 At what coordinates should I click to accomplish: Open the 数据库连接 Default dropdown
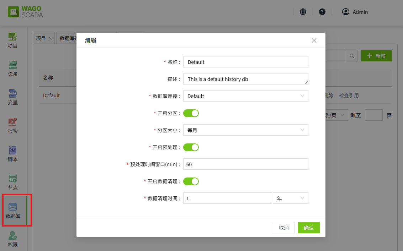245,96
